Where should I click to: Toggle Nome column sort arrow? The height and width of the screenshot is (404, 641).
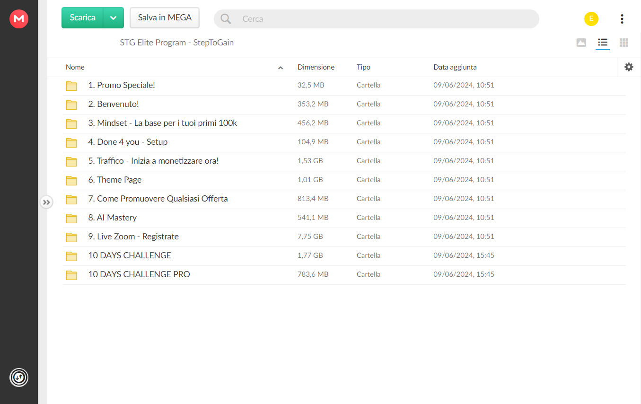coord(281,68)
